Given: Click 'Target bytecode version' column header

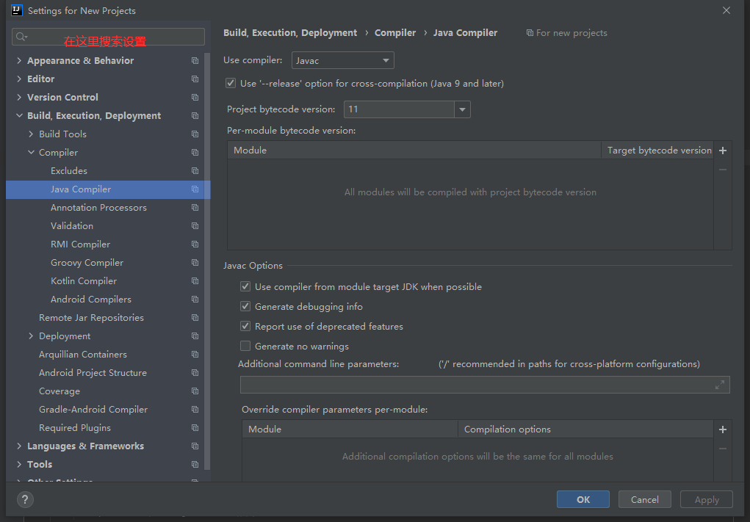Looking at the screenshot, I should coord(659,150).
